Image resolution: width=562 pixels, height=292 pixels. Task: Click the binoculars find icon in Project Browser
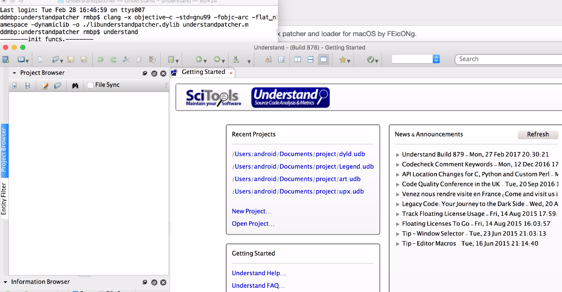[74, 85]
